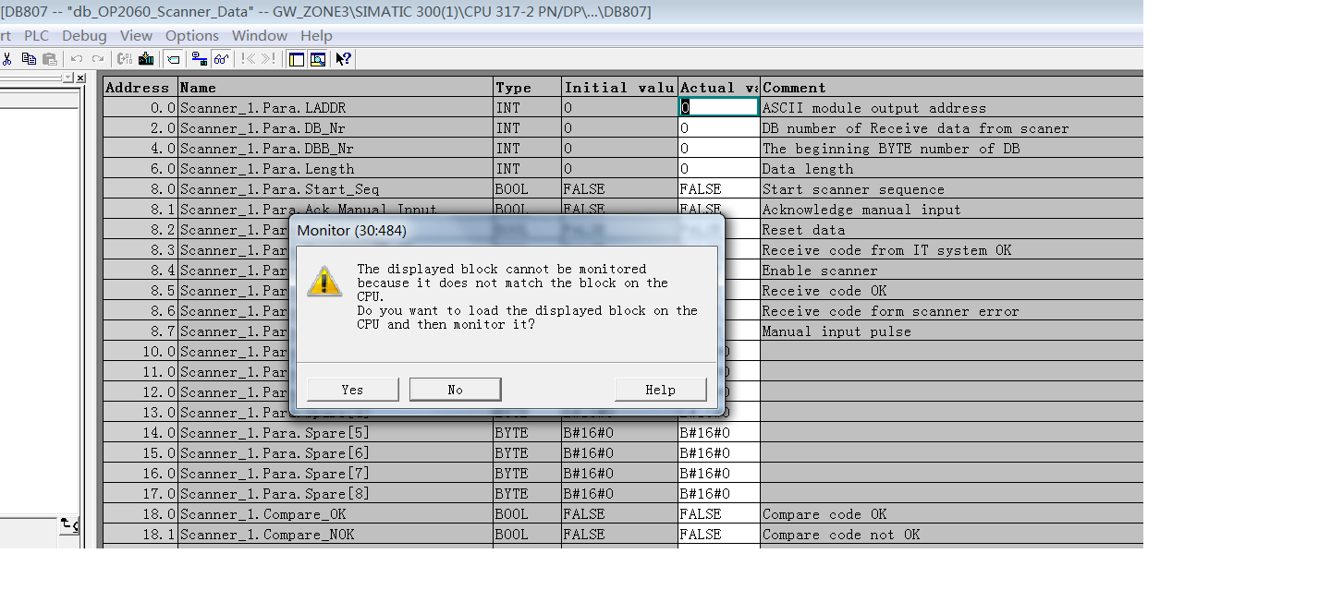
Task: Click the compile/generate icon
Action: (x=125, y=59)
